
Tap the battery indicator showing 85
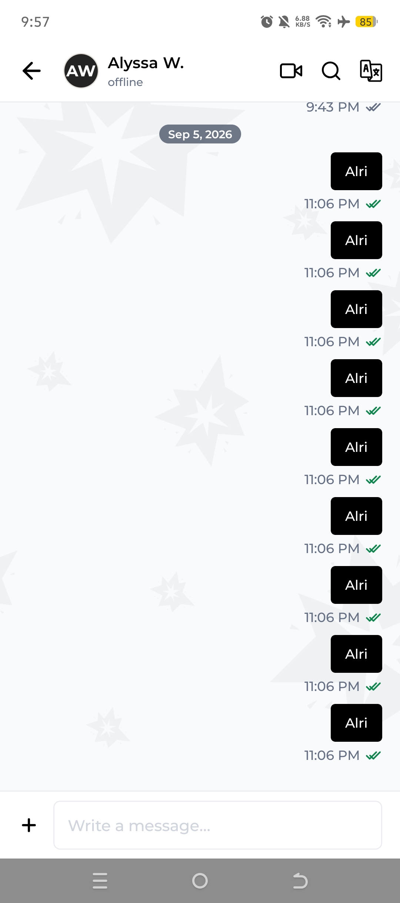(x=366, y=21)
